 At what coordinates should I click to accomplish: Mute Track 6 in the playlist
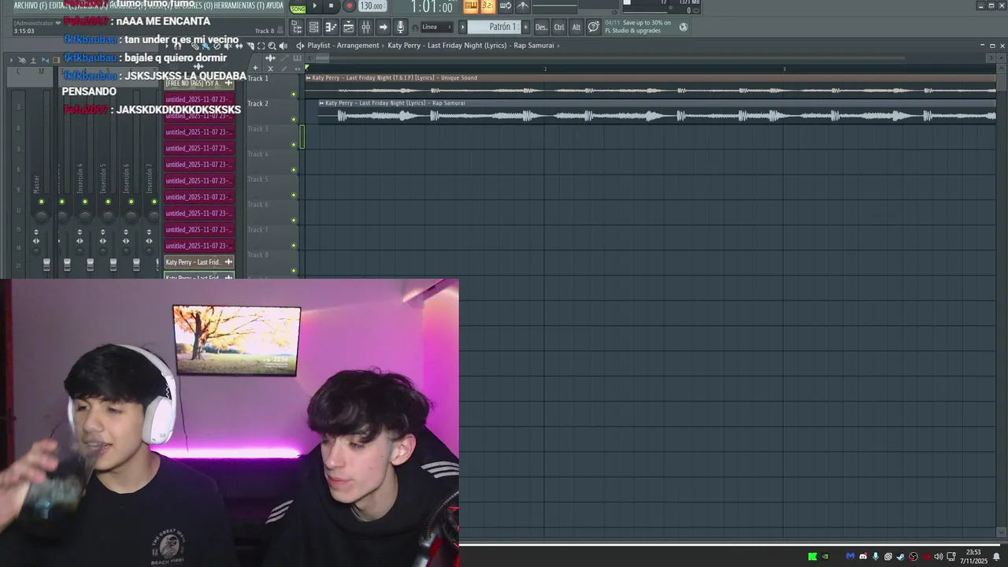tap(294, 220)
